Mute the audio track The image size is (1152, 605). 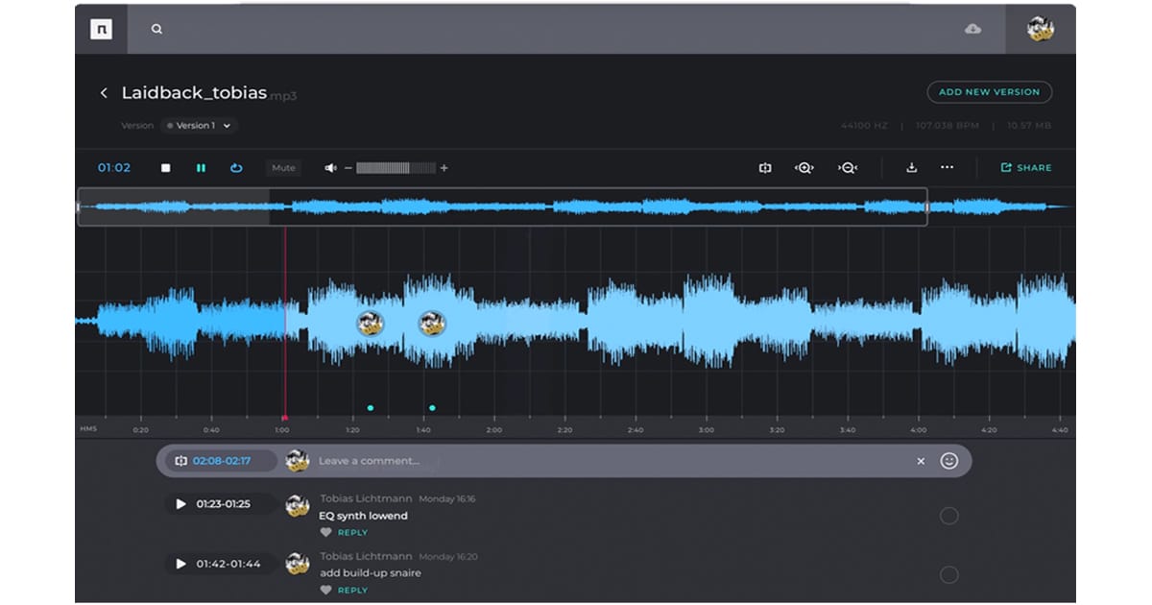point(283,168)
